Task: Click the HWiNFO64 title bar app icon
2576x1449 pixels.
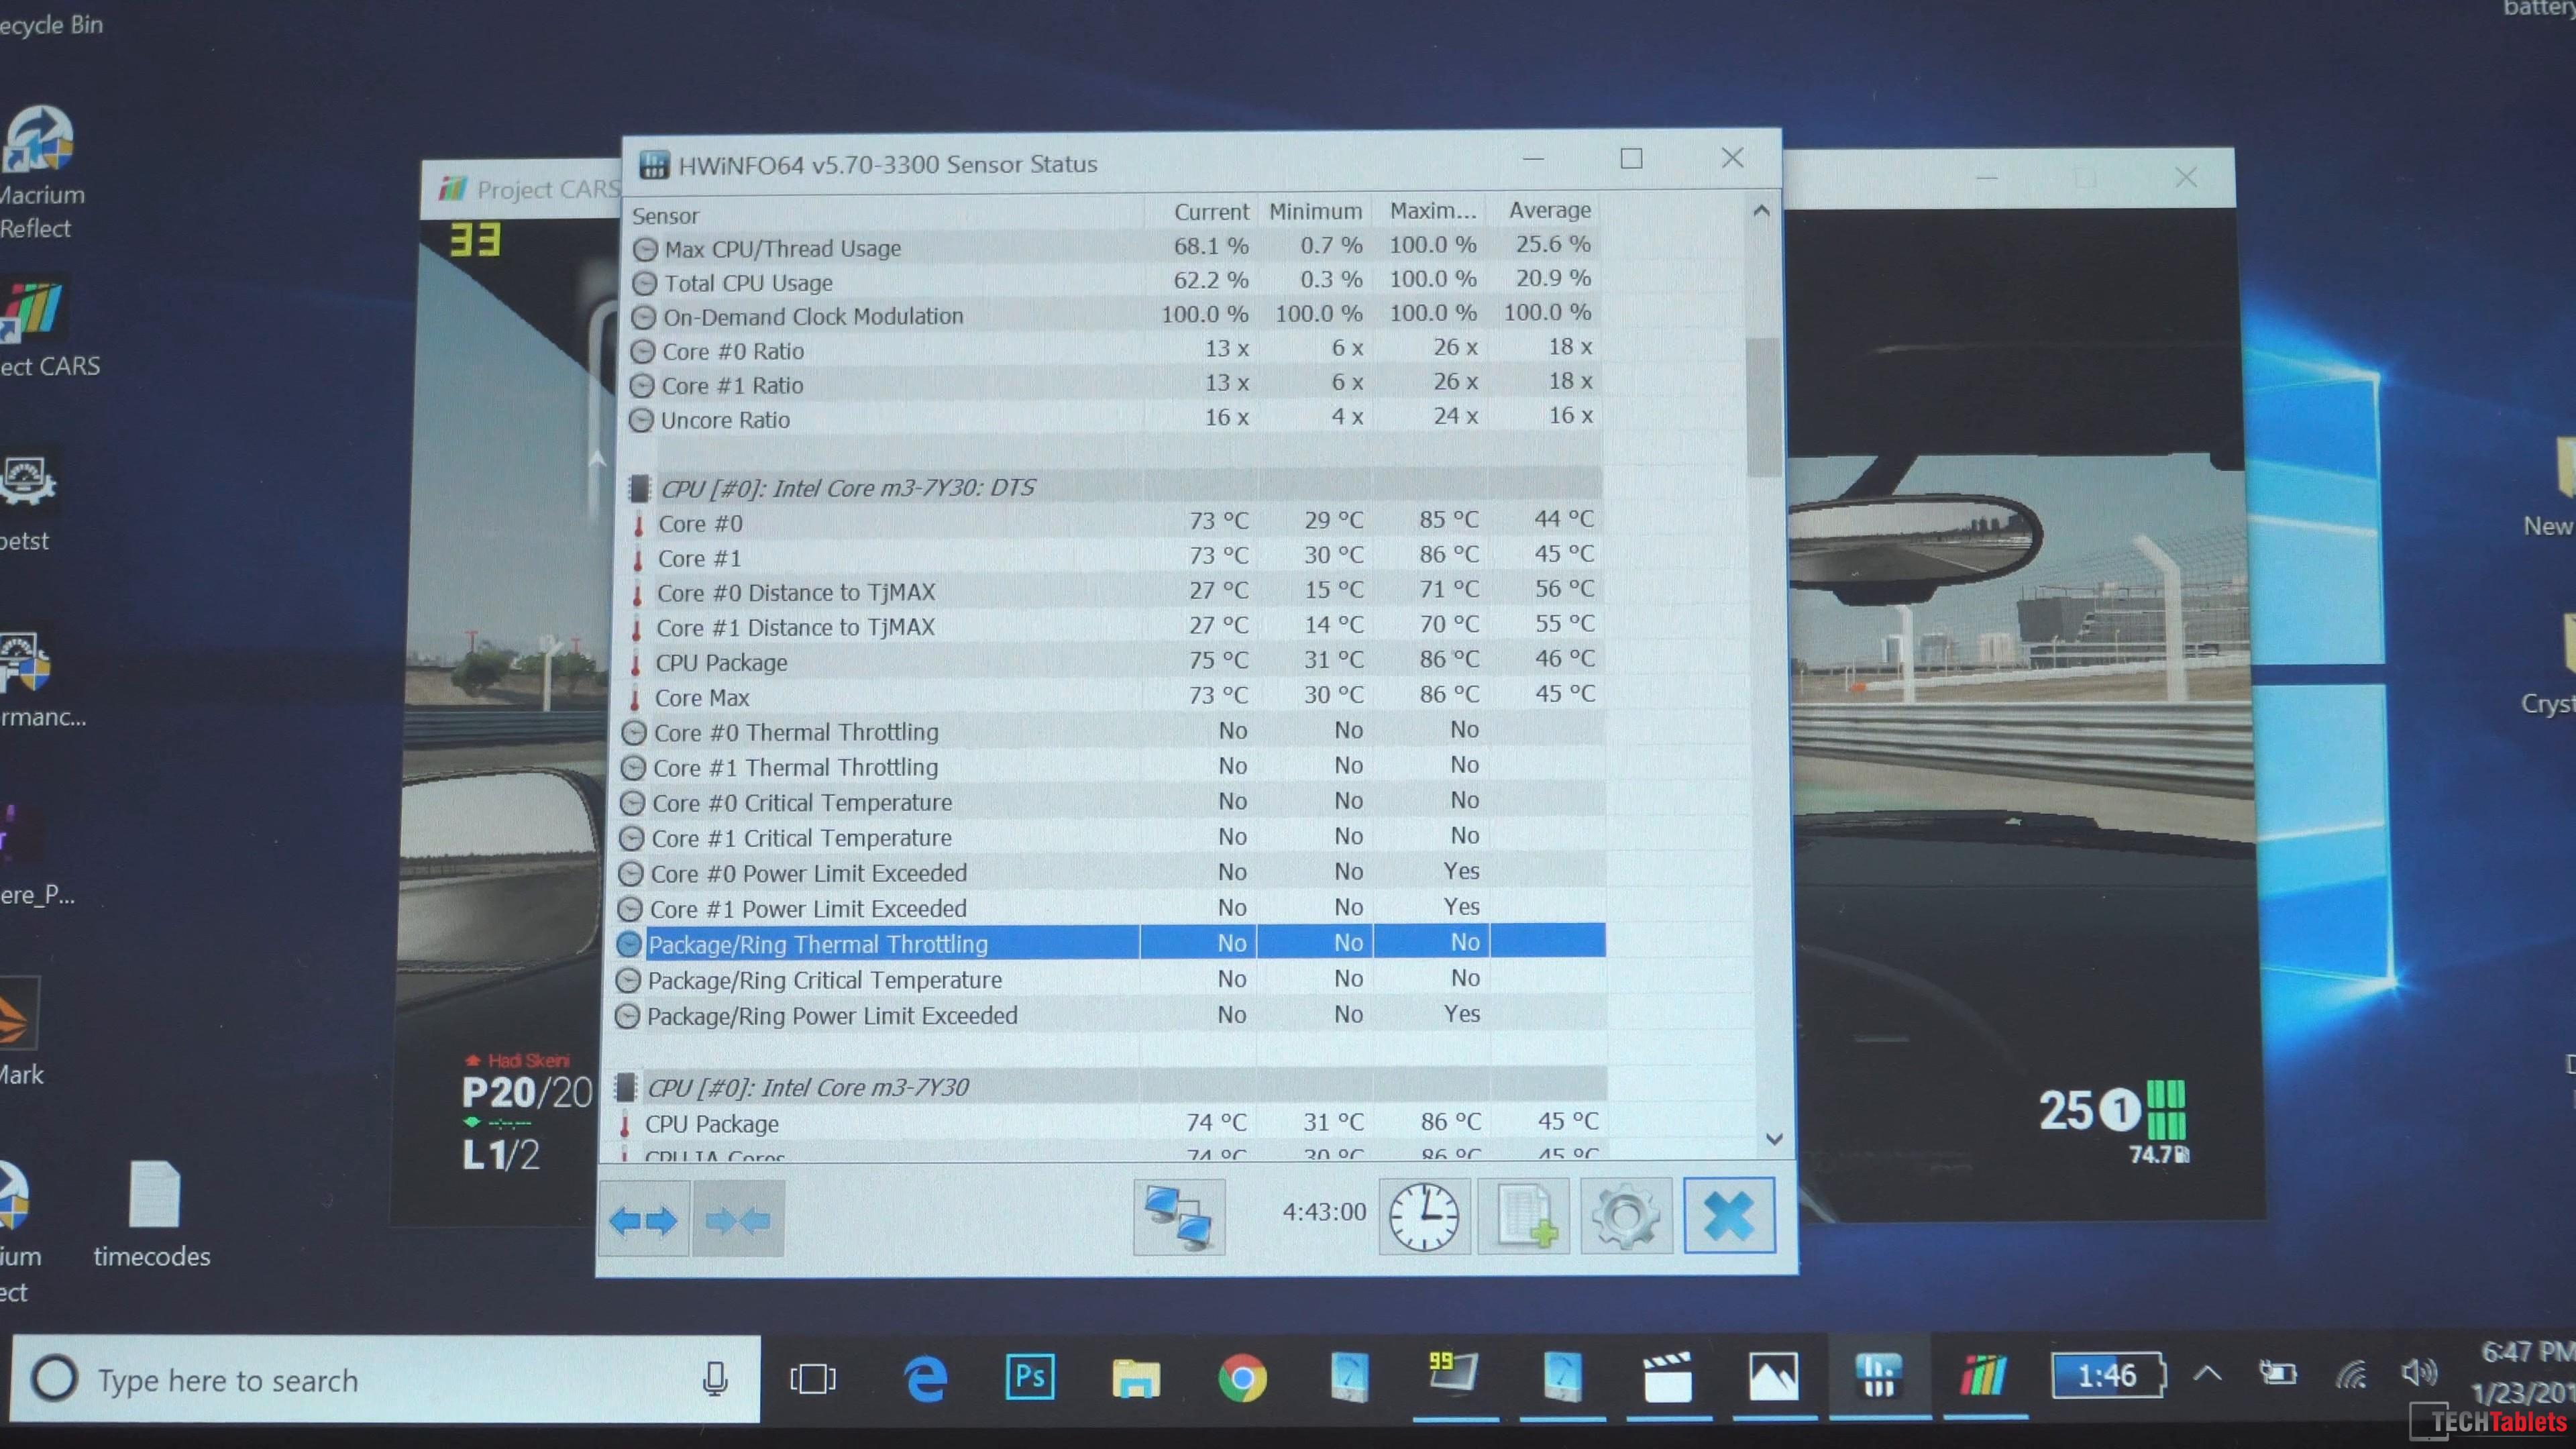Action: tap(654, 164)
